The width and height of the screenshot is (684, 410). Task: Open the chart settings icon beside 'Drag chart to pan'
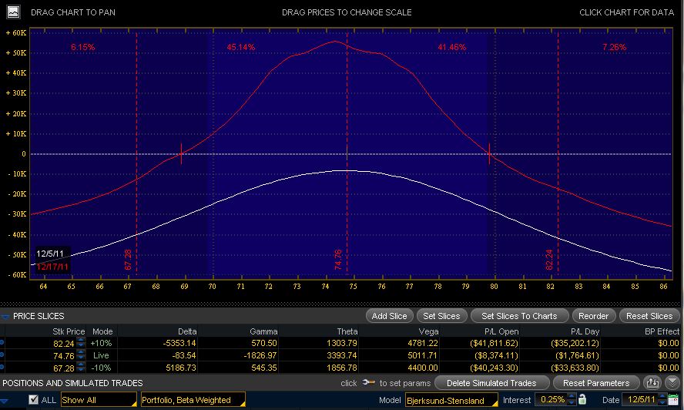[x=14, y=12]
